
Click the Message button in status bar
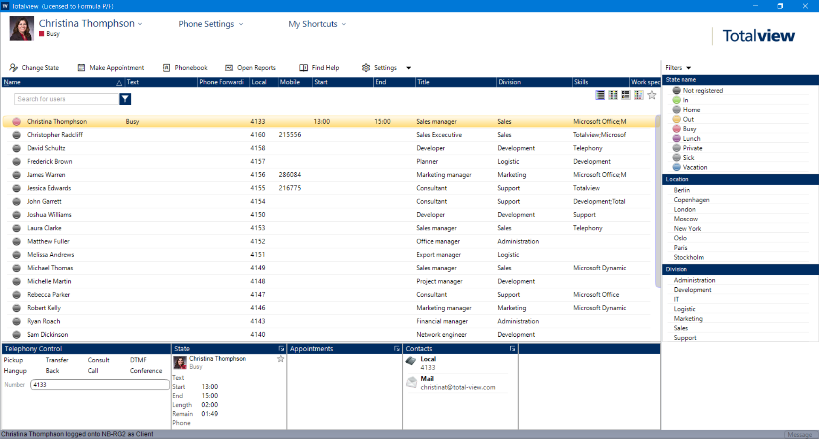(x=800, y=435)
